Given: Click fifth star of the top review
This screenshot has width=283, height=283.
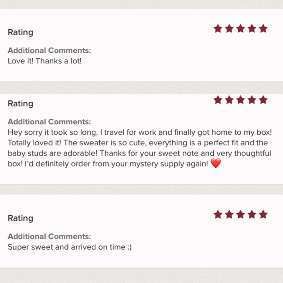Looking at the screenshot, I should (x=263, y=29).
